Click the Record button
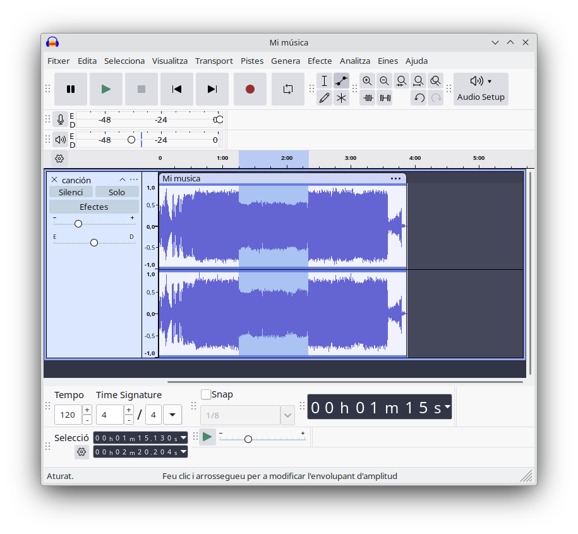Screen dimensions: 578x534 point(250,89)
